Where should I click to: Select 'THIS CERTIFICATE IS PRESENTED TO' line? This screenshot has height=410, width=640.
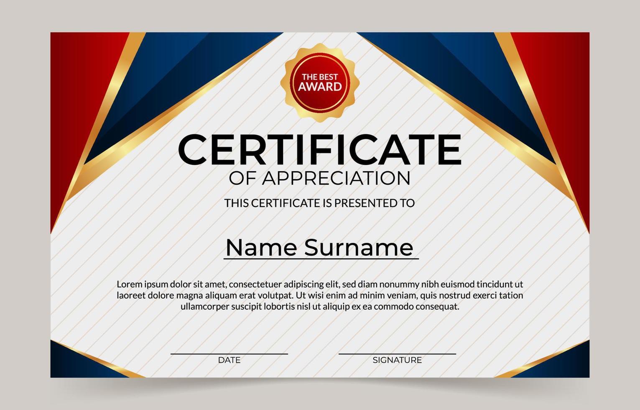click(320, 203)
